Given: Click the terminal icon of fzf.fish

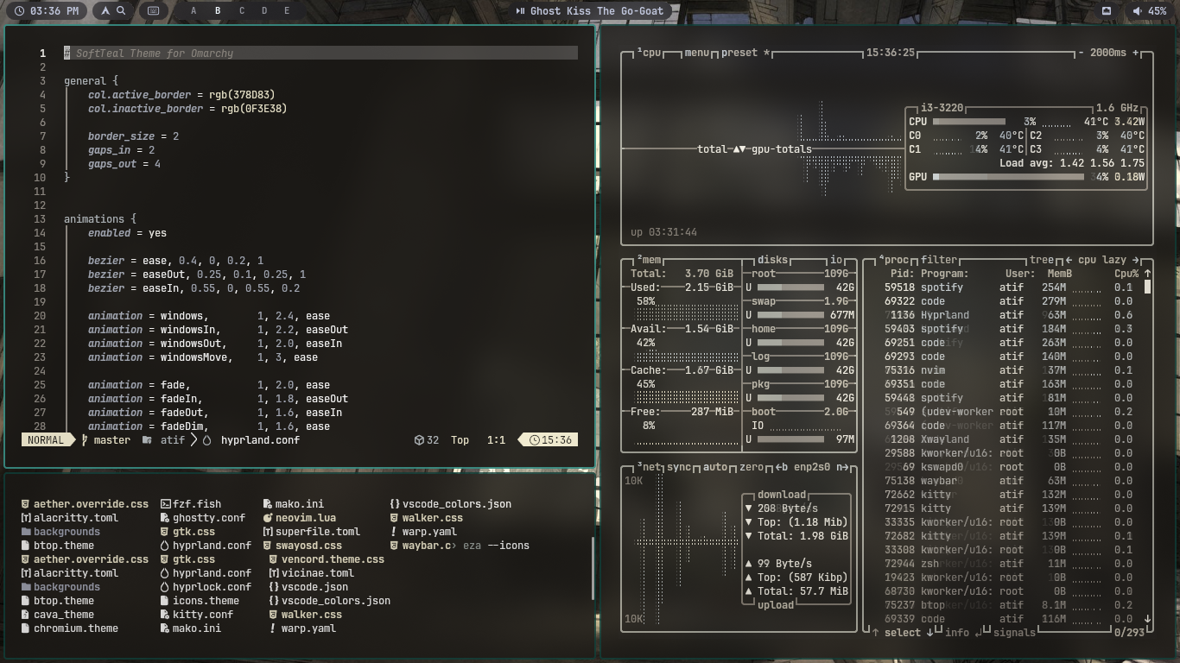Looking at the screenshot, I should (165, 504).
